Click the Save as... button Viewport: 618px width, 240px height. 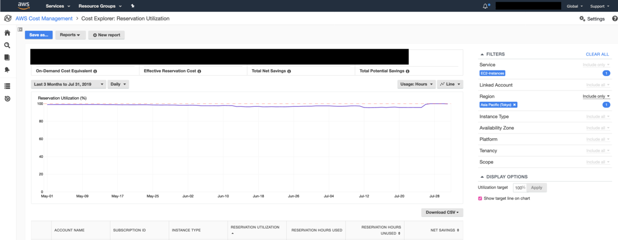pos(39,35)
